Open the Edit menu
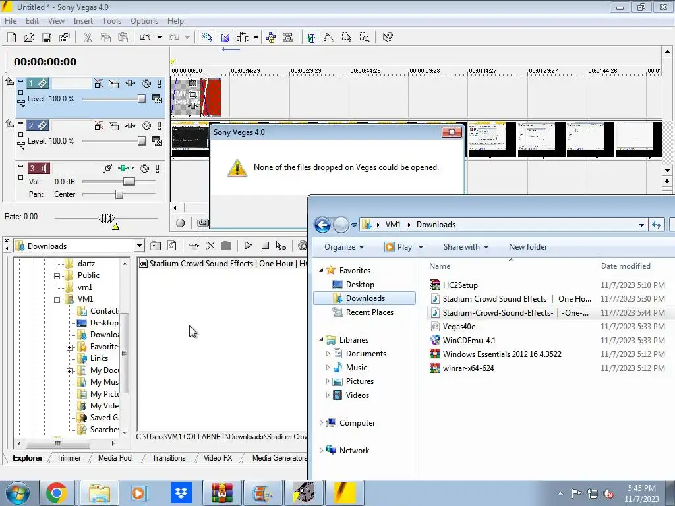 32,20
